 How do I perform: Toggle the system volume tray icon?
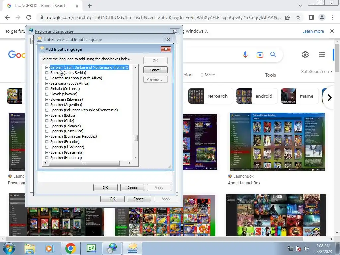tap(306, 249)
